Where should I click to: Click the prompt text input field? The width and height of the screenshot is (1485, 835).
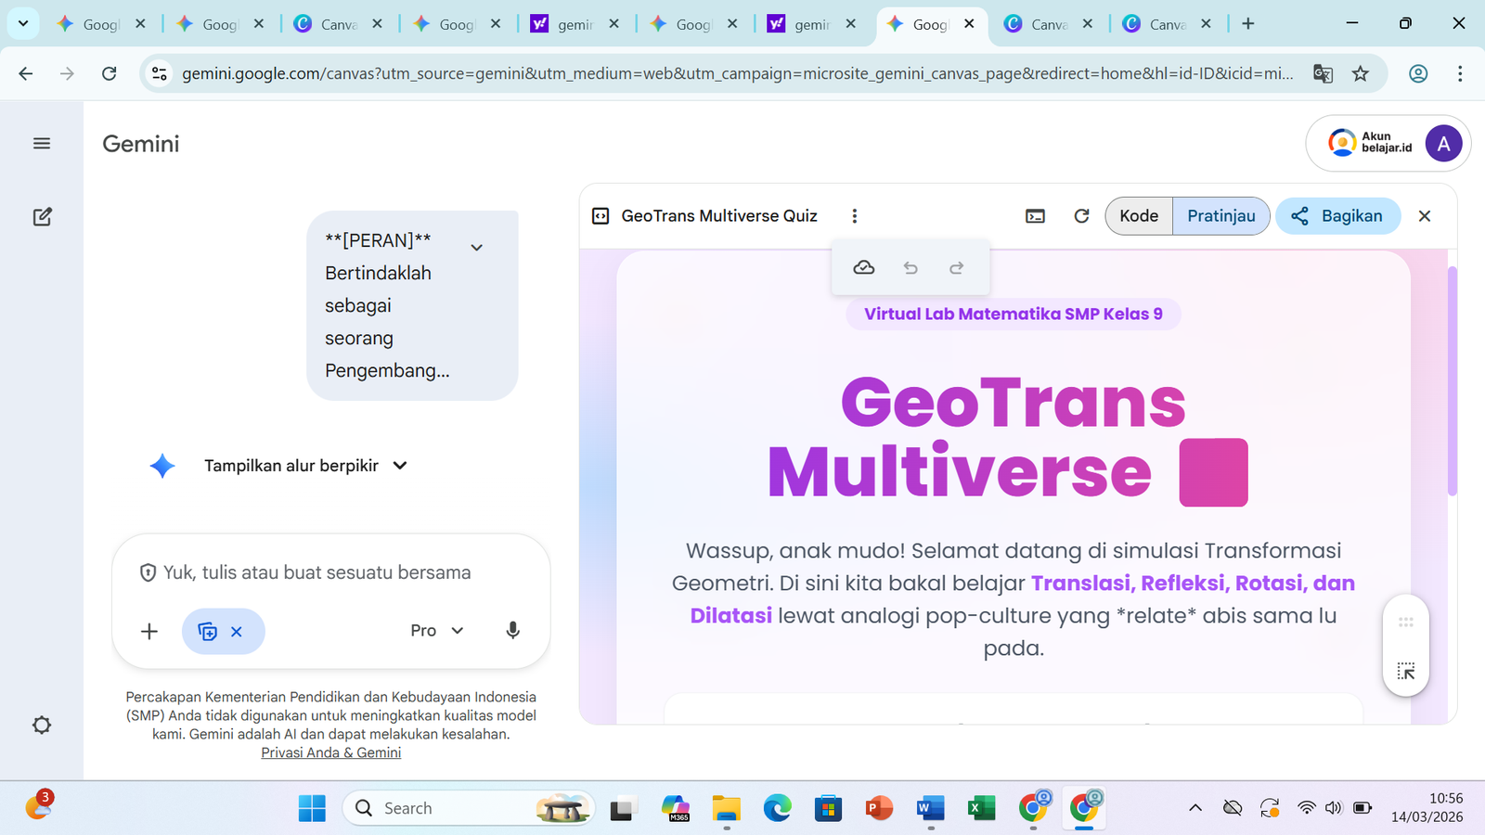[x=331, y=572]
